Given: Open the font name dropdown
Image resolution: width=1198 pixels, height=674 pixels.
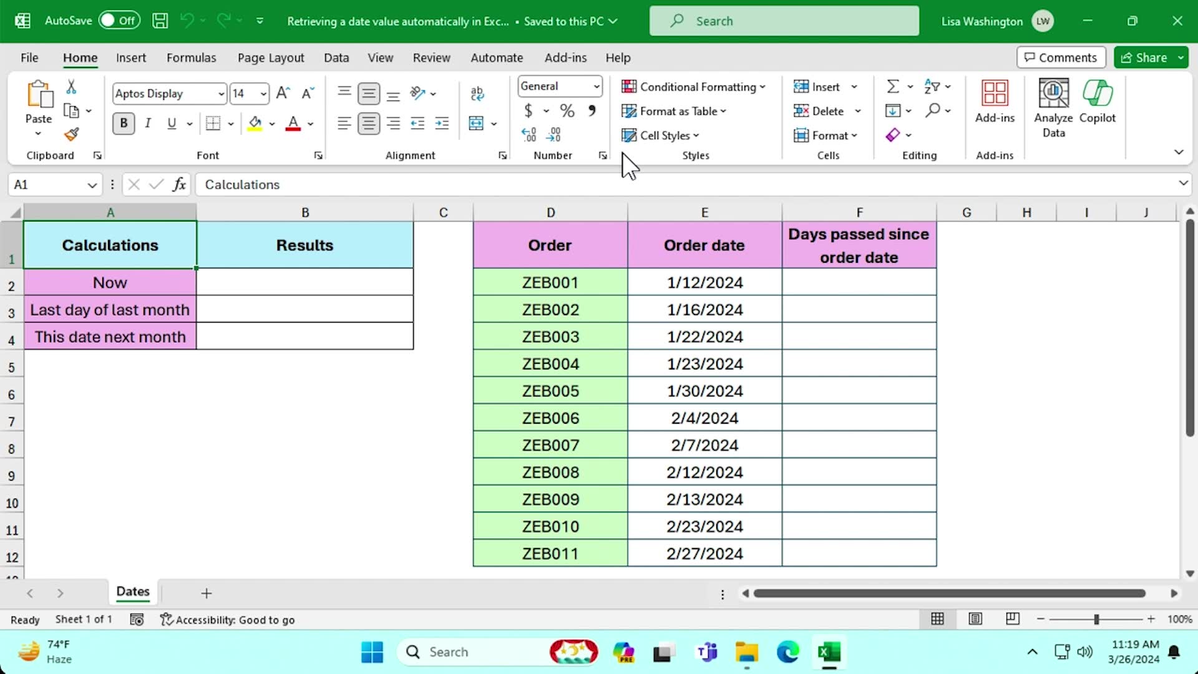Looking at the screenshot, I should pyautogui.click(x=221, y=94).
